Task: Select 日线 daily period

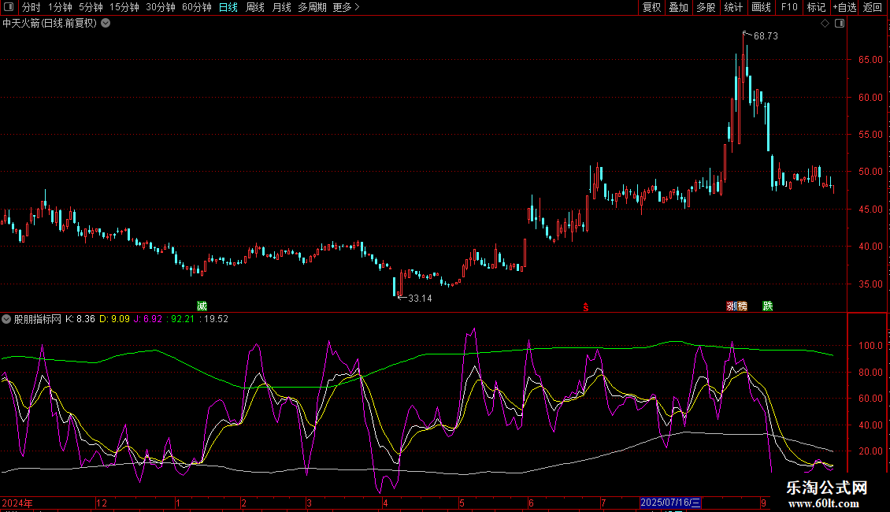Action: pos(228,8)
